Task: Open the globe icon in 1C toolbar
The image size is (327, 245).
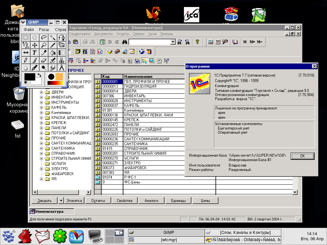Action: [142, 51]
